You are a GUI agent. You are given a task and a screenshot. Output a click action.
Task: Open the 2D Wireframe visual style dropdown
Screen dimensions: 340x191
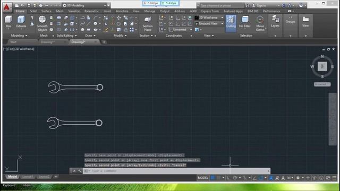tap(209, 18)
